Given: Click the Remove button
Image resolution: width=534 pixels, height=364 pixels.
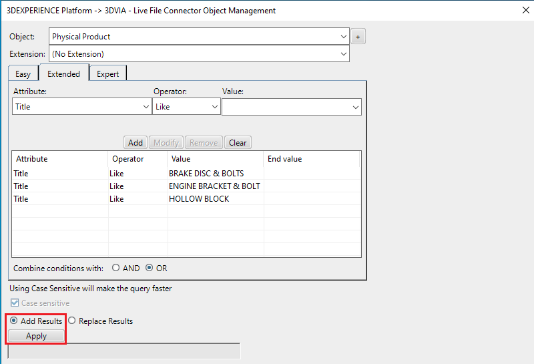Looking at the screenshot, I should pyautogui.click(x=204, y=142).
